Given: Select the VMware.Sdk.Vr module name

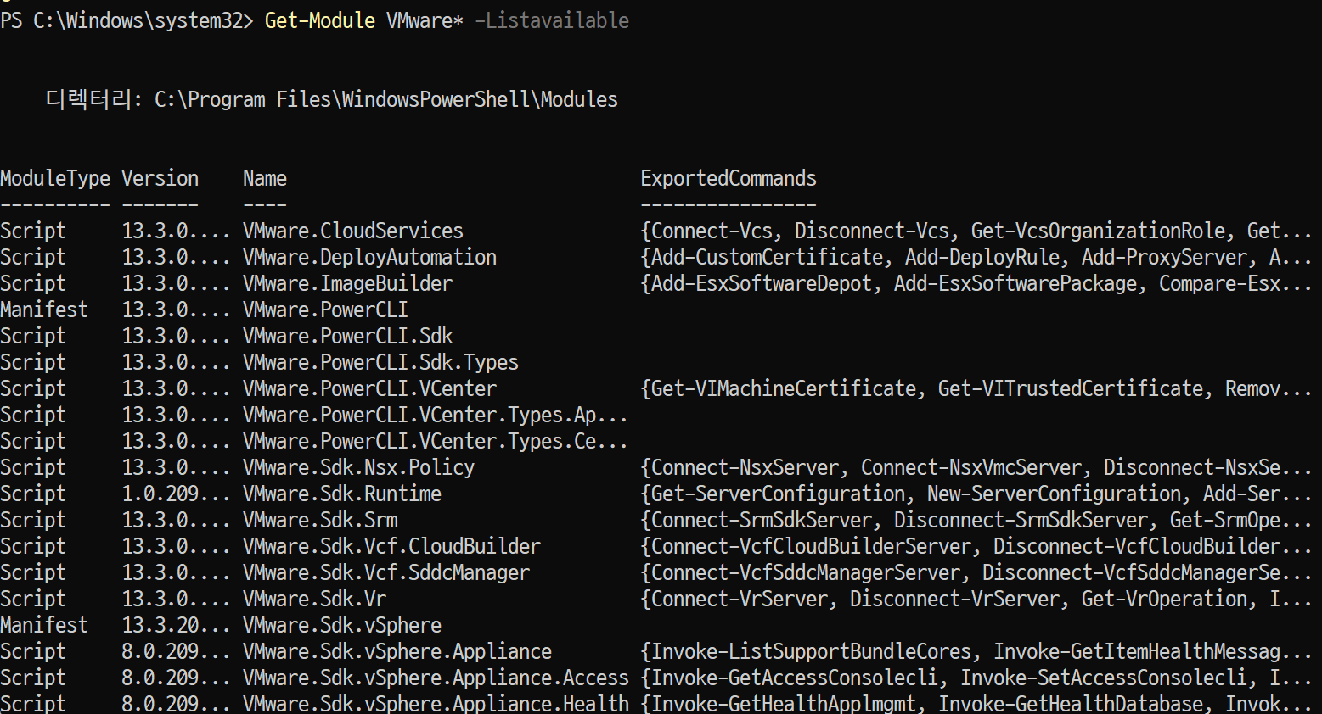Looking at the screenshot, I should pos(314,599).
